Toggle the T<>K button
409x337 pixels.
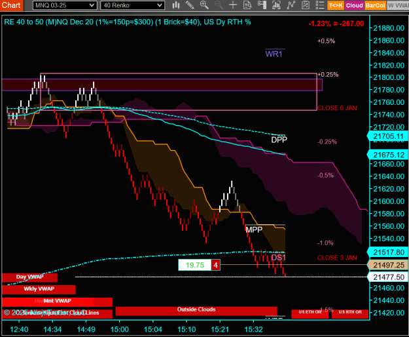[336, 5]
